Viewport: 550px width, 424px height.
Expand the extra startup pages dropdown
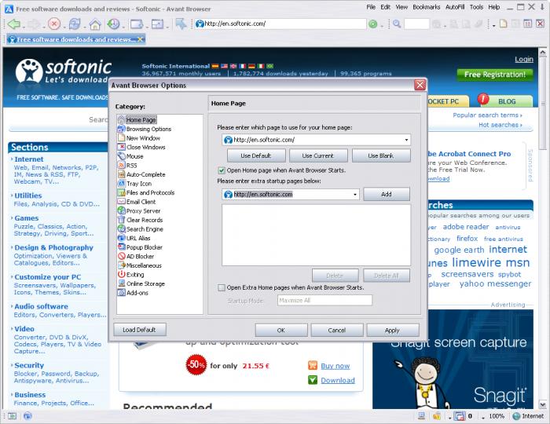[355, 195]
